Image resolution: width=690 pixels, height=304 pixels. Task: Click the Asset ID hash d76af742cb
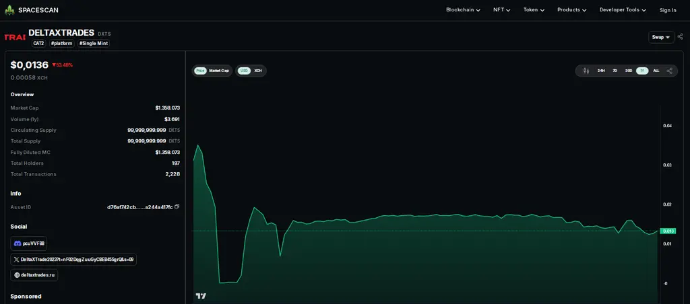(x=140, y=207)
